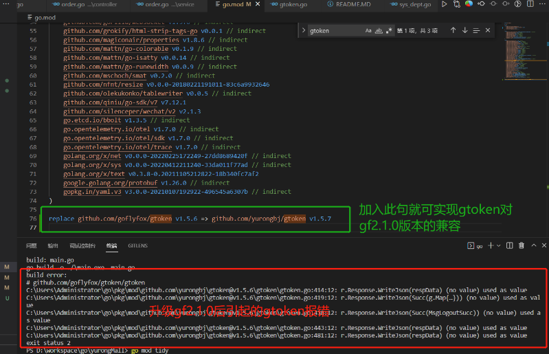Click version v1.5.7 on line 76
This screenshot has height=354, width=549.
point(320,219)
